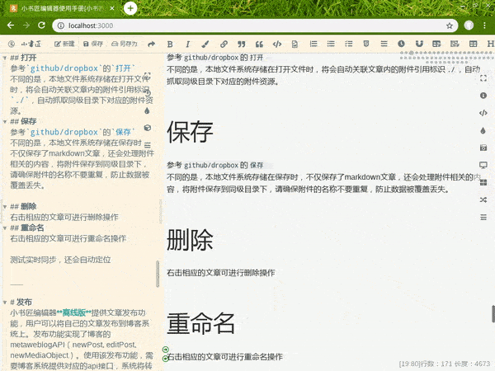Click the 新建 button
The height and width of the screenshot is (371, 495).
tap(63, 44)
